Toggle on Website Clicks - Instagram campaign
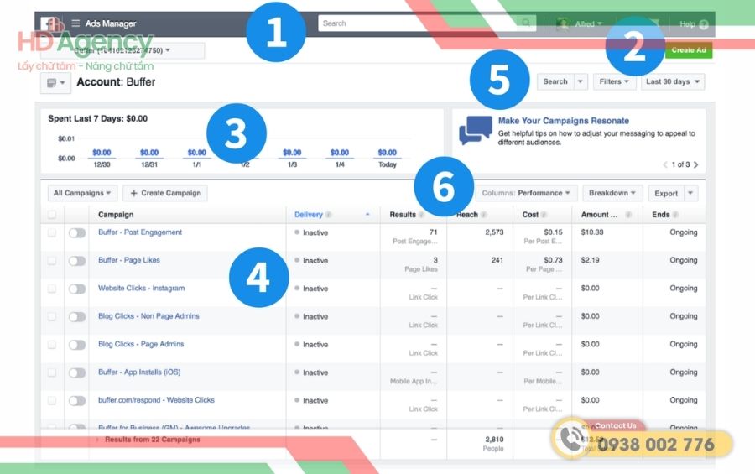The height and width of the screenshot is (474, 755). click(x=77, y=289)
